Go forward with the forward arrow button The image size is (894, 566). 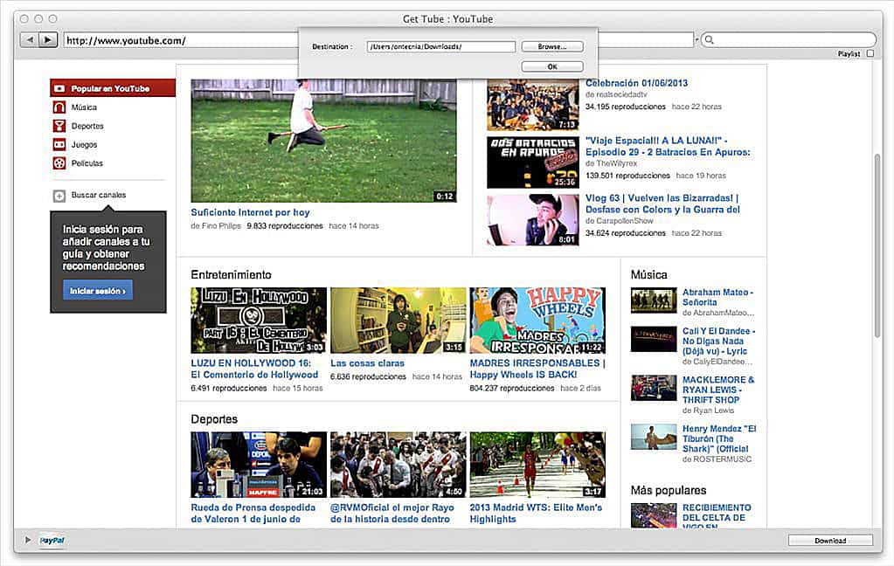pos(48,40)
